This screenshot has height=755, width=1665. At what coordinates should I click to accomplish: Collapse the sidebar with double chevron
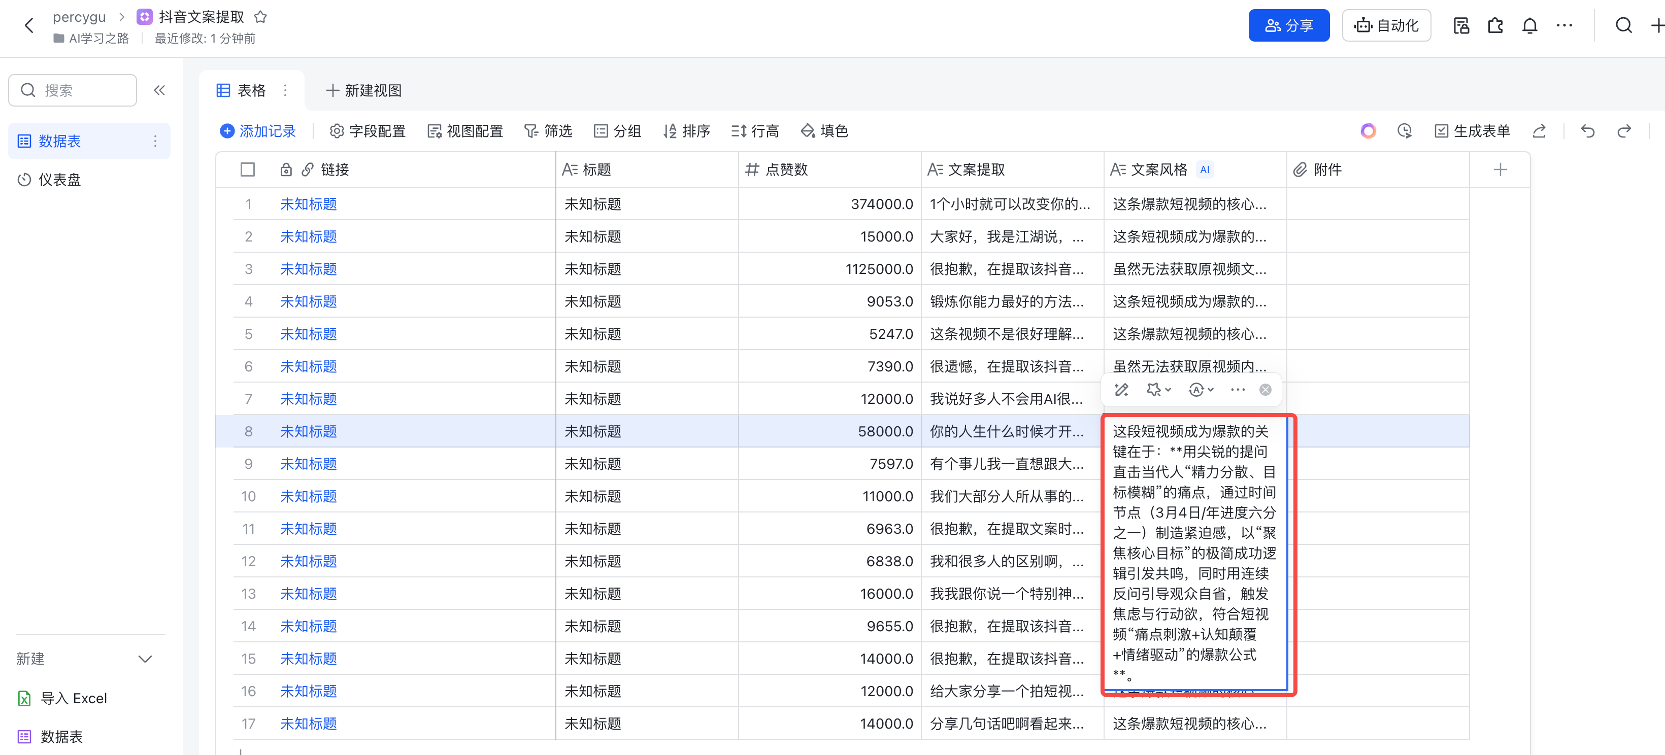[159, 90]
